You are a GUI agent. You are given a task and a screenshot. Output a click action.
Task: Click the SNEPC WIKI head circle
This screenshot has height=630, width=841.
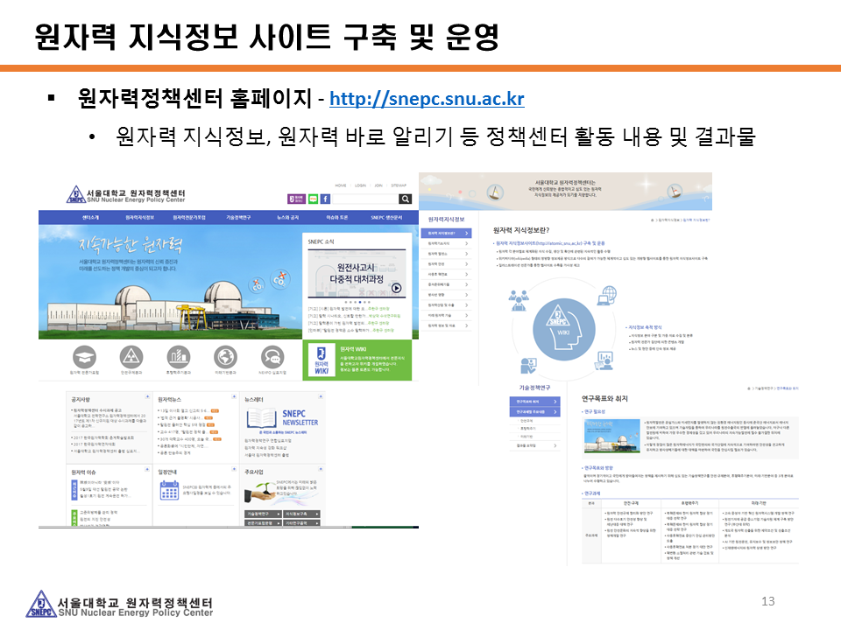tap(563, 329)
